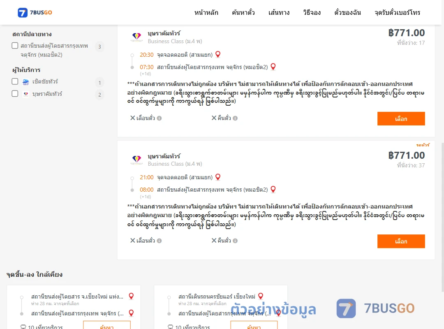
Task: Click เชิดชัยทัวร์ logo in the filter list
Action: [26, 82]
